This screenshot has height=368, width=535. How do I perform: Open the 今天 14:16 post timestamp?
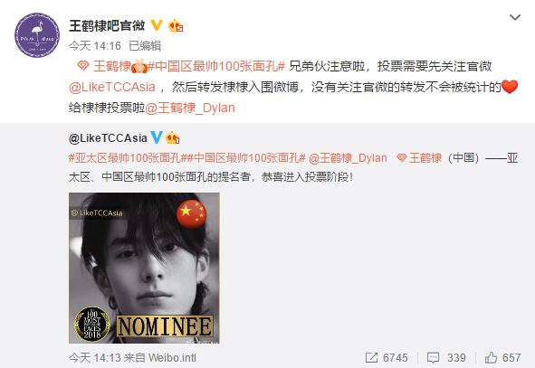95,45
